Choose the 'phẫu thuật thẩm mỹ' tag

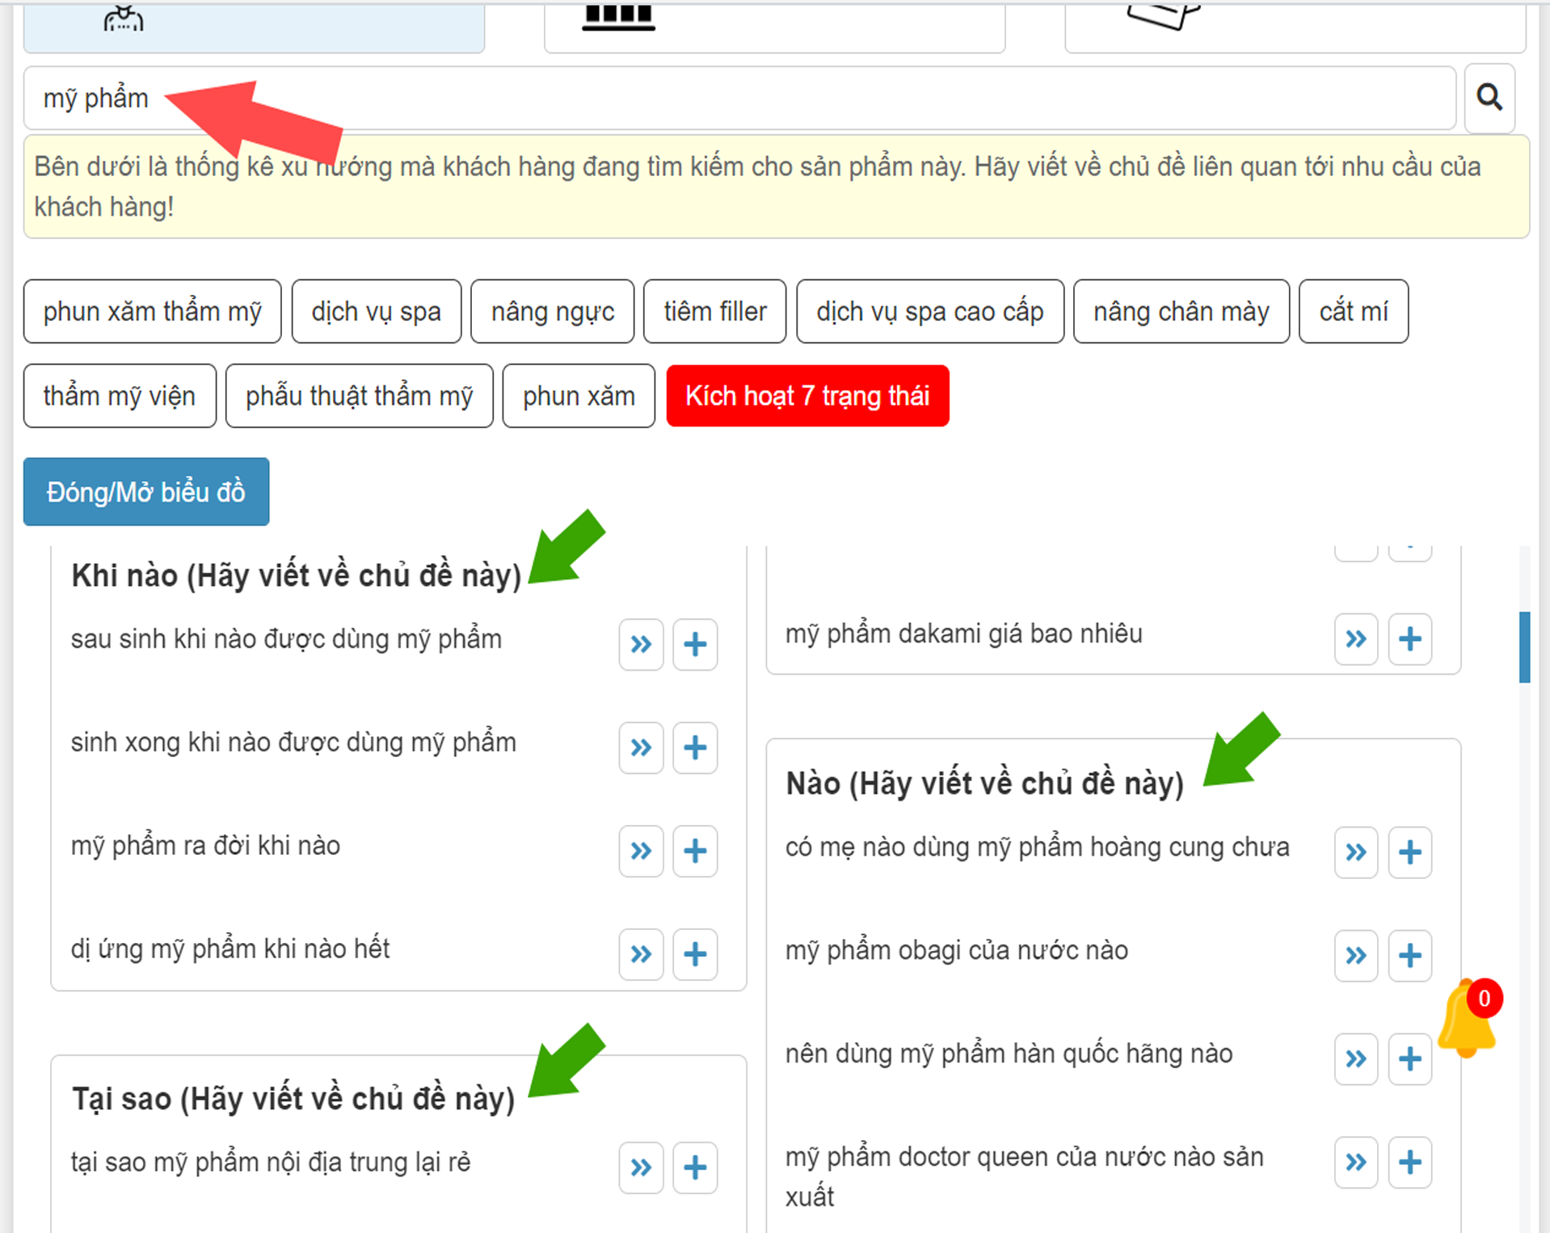point(360,396)
